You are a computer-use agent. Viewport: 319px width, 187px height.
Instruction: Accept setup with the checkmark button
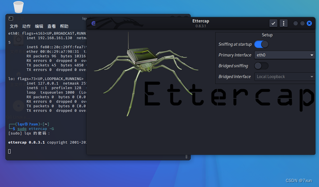tap(273, 24)
